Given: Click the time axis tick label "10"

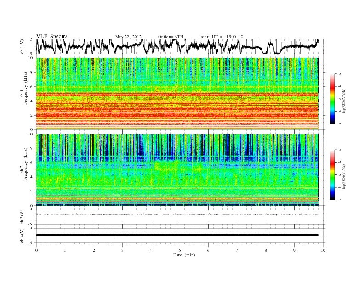Looking at the screenshot, I should [x=323, y=250].
